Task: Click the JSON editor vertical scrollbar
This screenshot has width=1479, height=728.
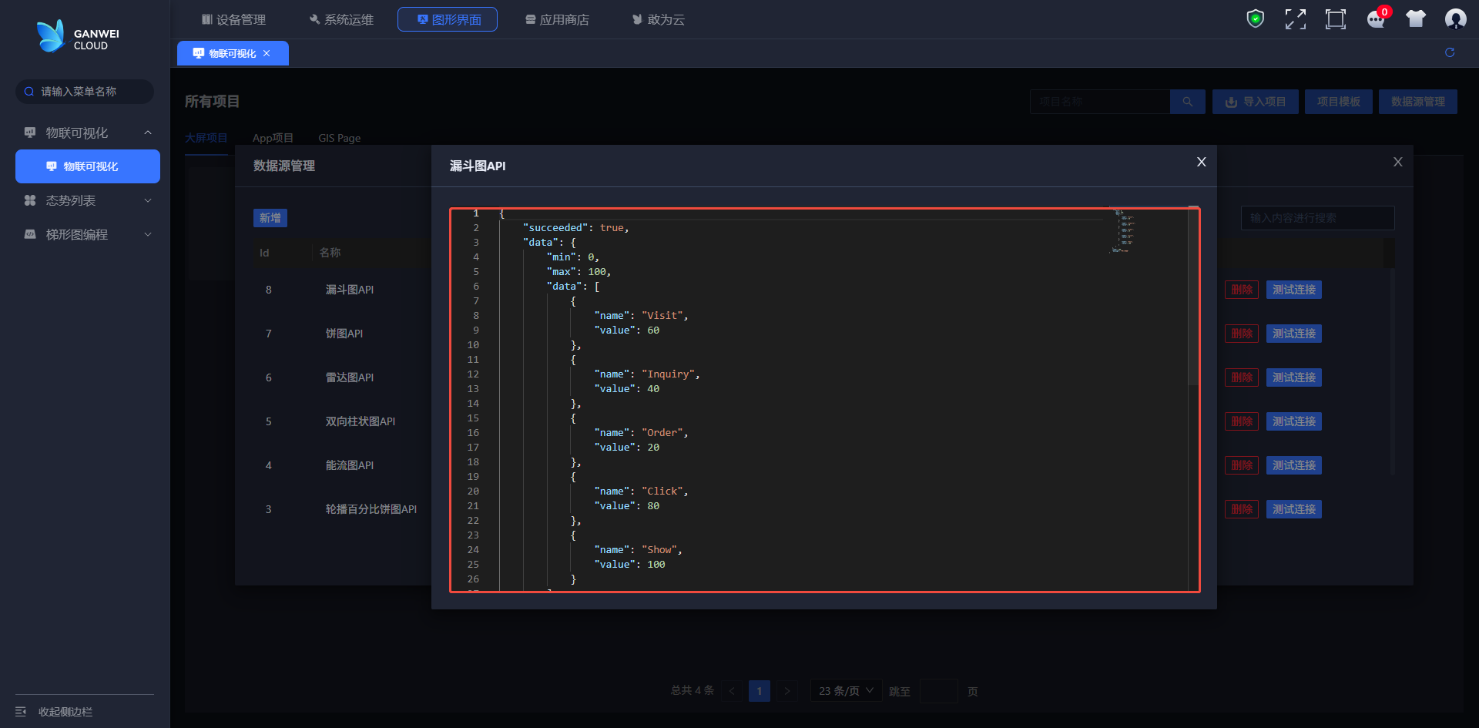Action: point(1193,308)
